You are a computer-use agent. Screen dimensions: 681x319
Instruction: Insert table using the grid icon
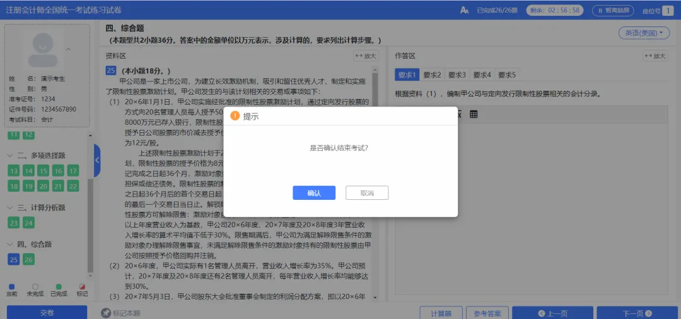[474, 114]
